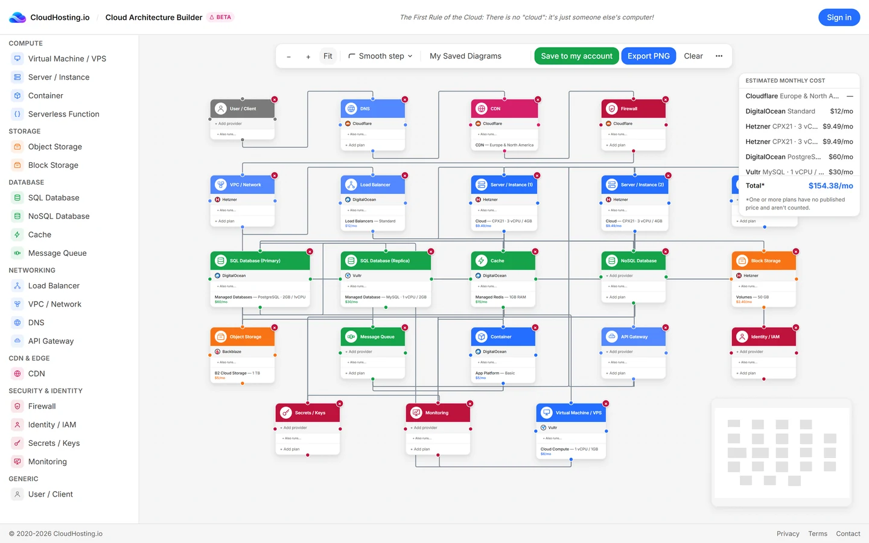Select Message Queue sidebar icon
The image size is (869, 543).
coord(18,253)
